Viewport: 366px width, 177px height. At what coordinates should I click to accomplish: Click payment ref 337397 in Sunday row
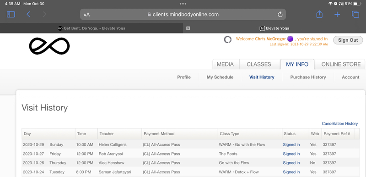click(329, 144)
